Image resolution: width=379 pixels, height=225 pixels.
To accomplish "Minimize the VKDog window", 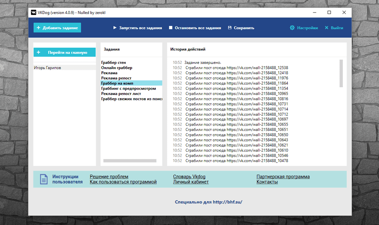I will [314, 13].
